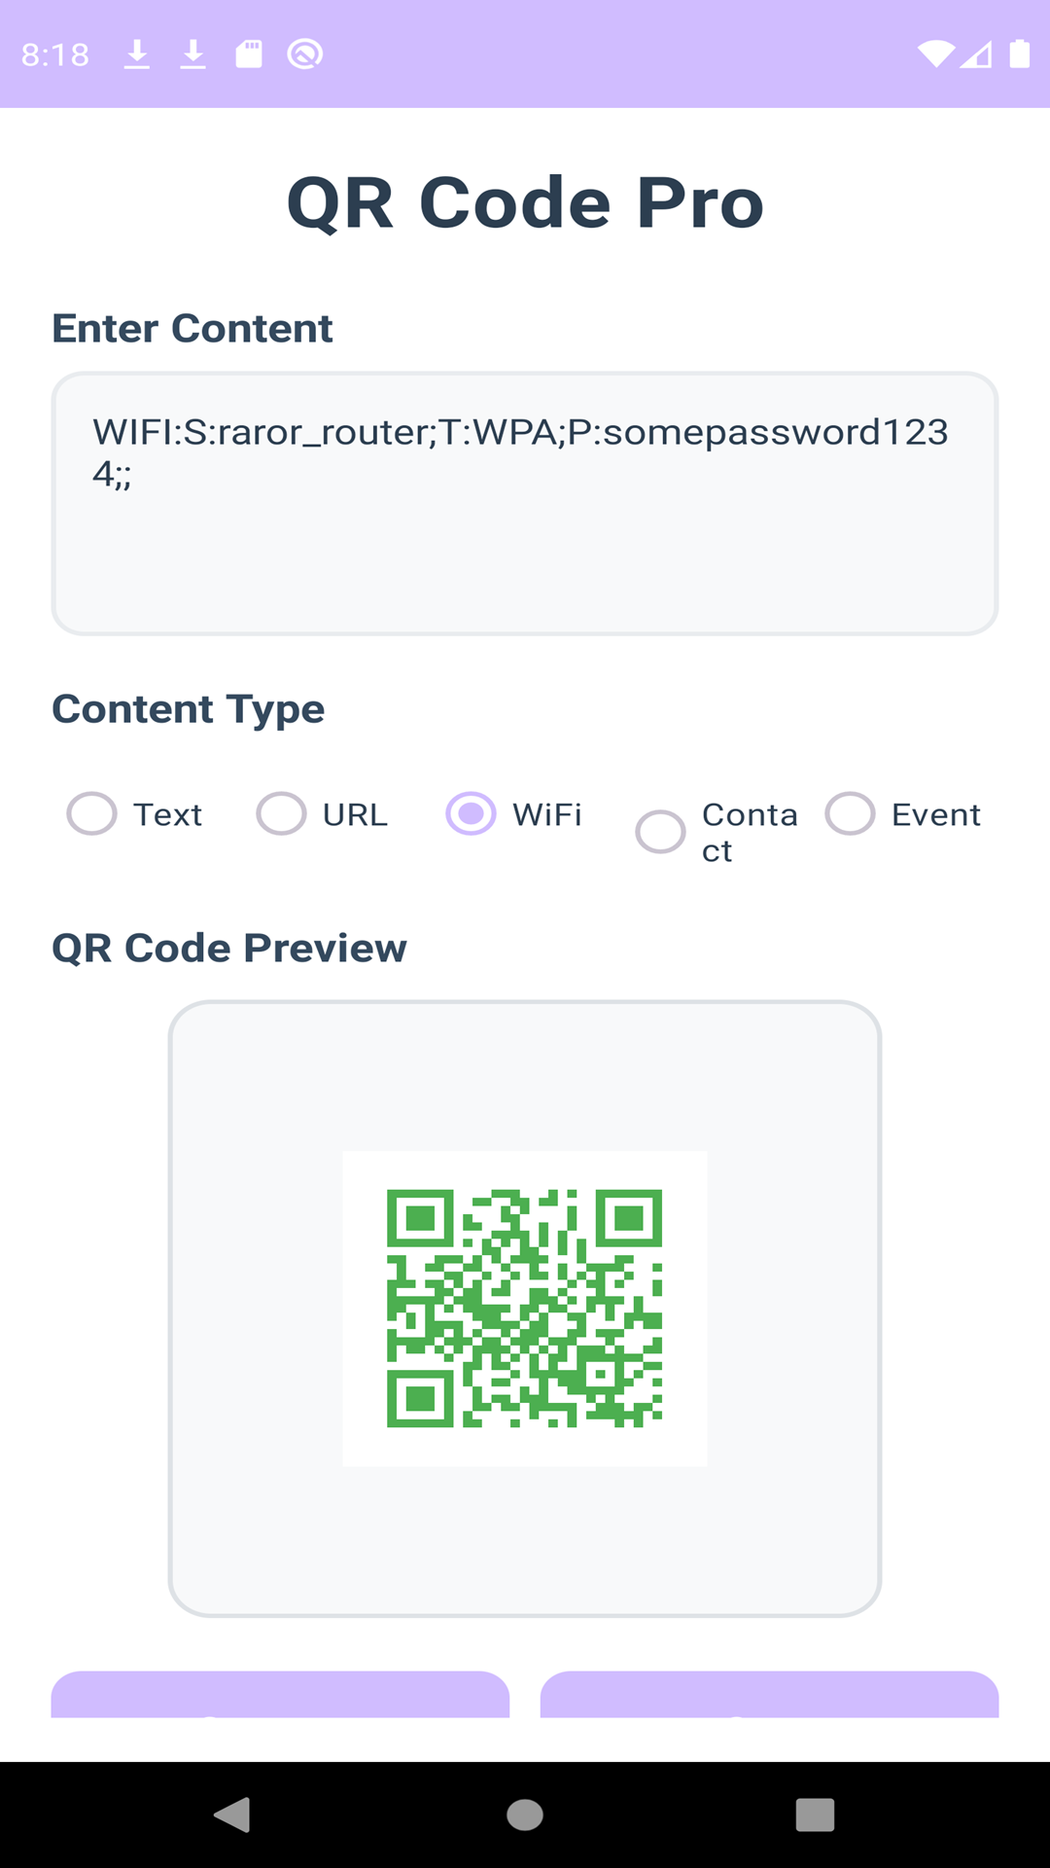Select the WiFi radio button
Screen dimensions: 1050x1868
coord(472,813)
